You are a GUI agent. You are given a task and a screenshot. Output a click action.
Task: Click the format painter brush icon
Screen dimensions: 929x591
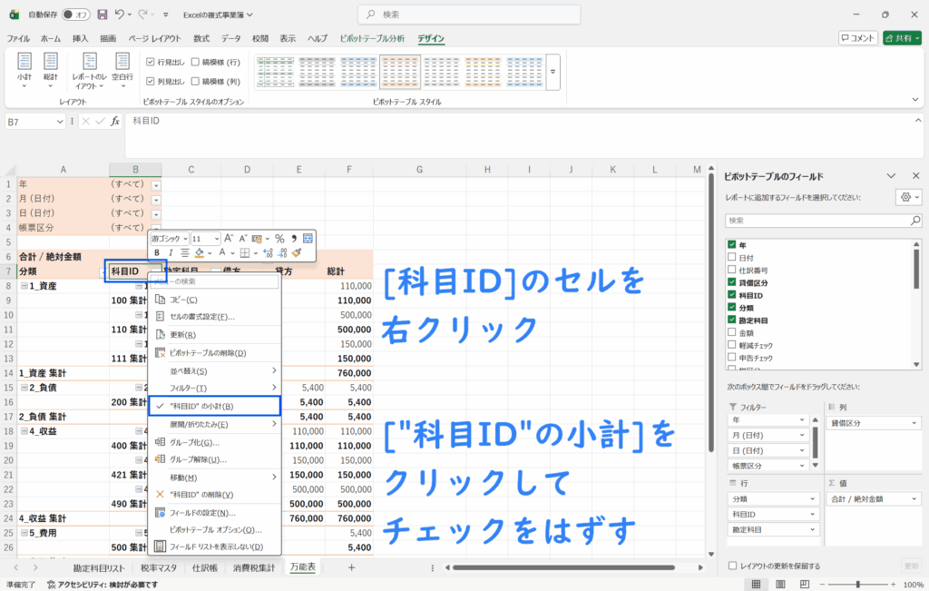(x=296, y=253)
